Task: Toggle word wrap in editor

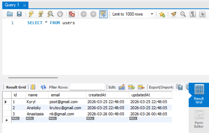Action: 202,14
